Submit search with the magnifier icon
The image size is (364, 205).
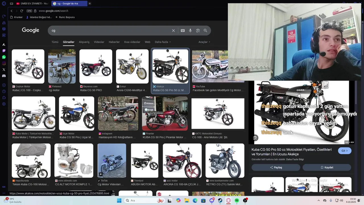(205, 30)
